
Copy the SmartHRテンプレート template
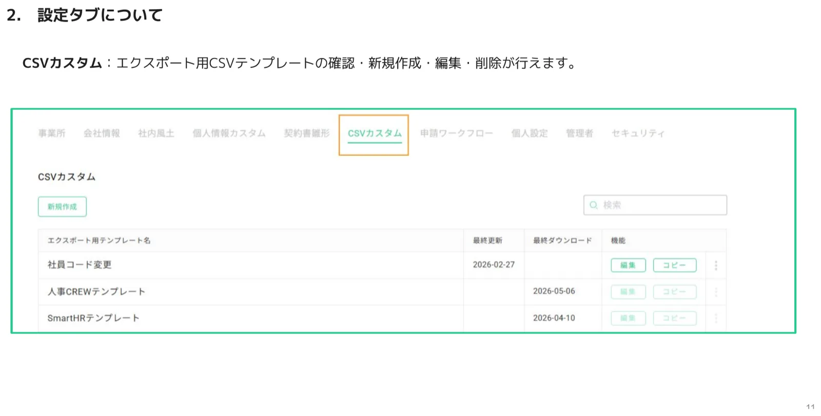674,318
